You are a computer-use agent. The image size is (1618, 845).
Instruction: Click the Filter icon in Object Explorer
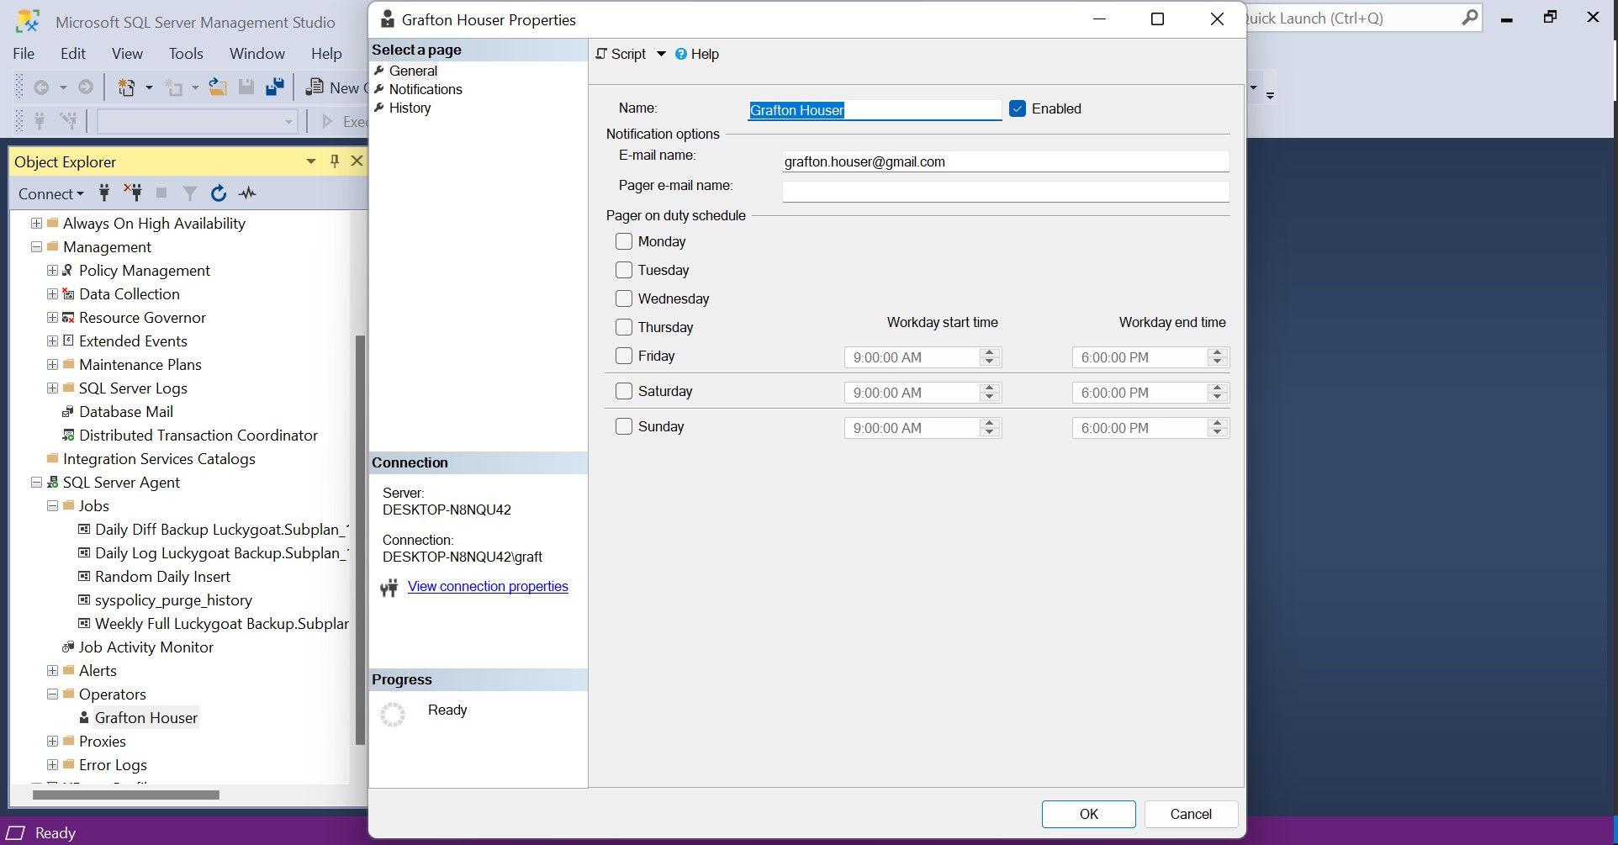[x=190, y=193]
